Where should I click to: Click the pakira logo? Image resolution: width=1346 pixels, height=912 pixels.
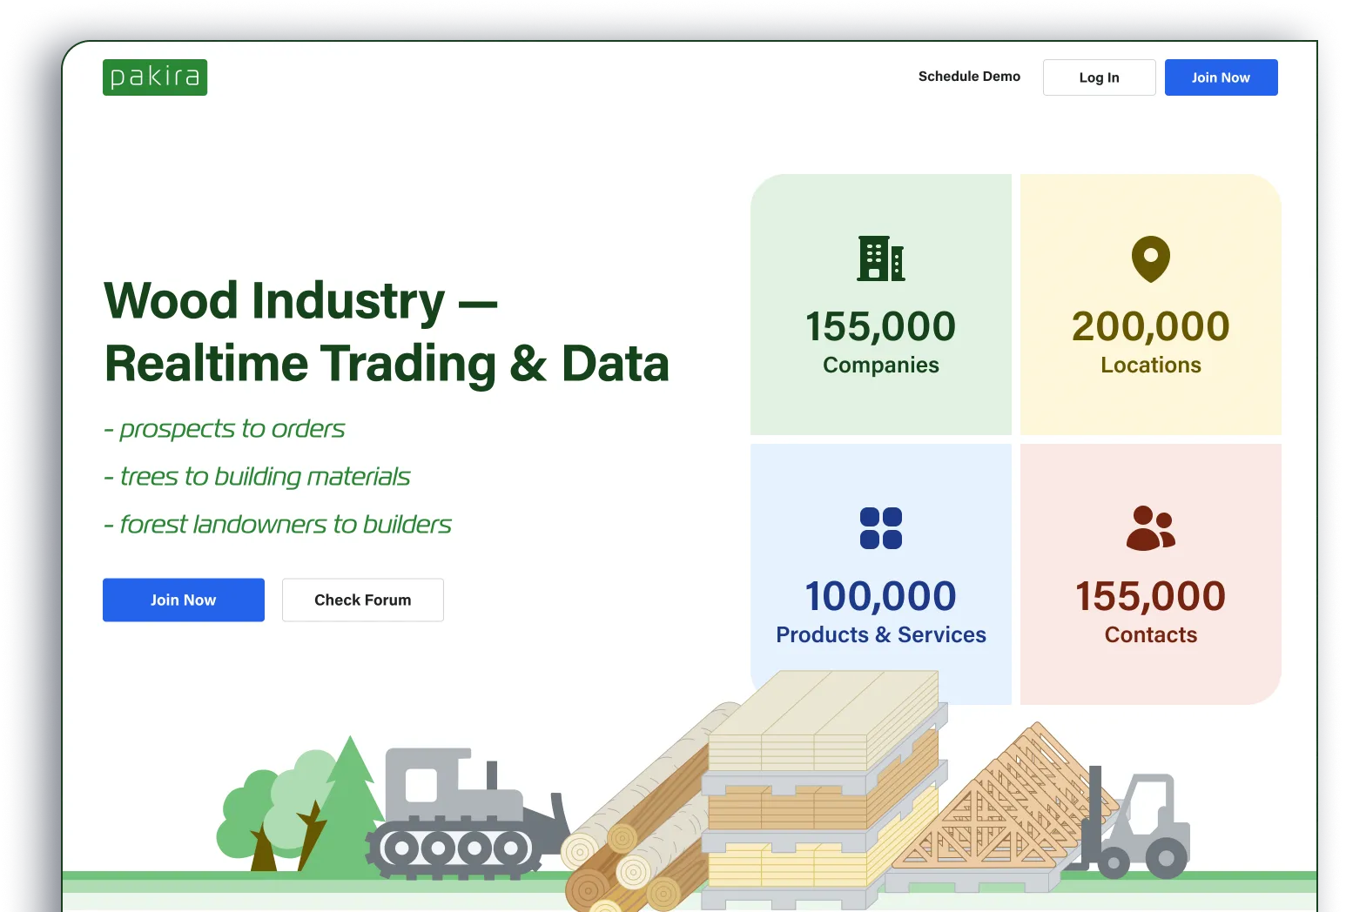155,77
